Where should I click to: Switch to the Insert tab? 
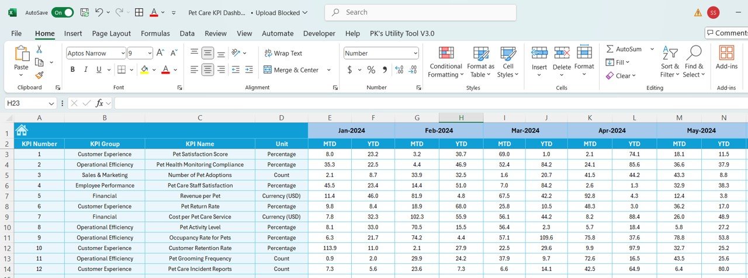tap(73, 33)
